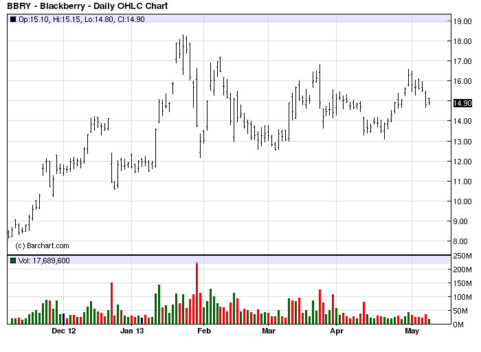Click the '16.00' price axis label
The image size is (481, 352).
tap(462, 81)
